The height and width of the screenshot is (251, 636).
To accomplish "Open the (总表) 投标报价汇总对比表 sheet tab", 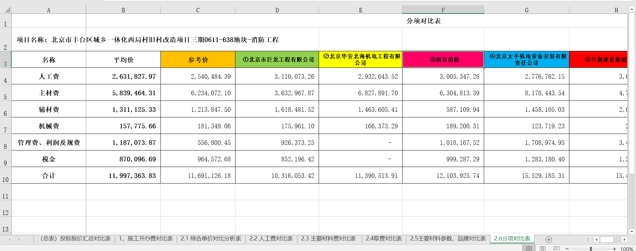I will point(76,238).
